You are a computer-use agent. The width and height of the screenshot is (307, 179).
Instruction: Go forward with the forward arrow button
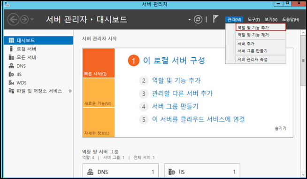[24, 19]
